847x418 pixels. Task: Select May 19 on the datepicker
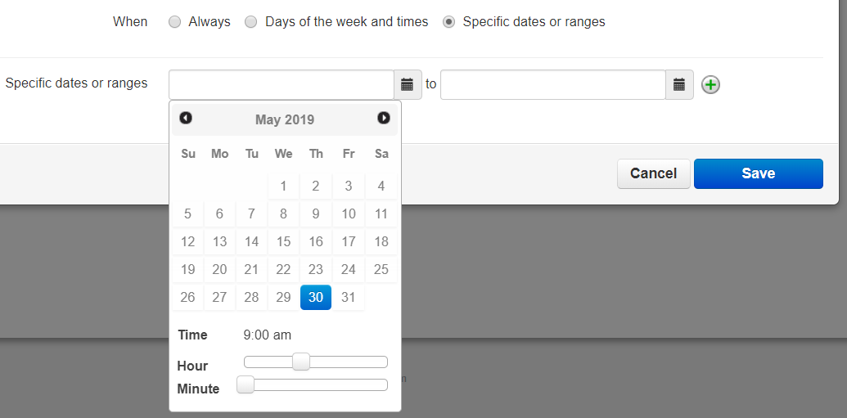[187, 269]
